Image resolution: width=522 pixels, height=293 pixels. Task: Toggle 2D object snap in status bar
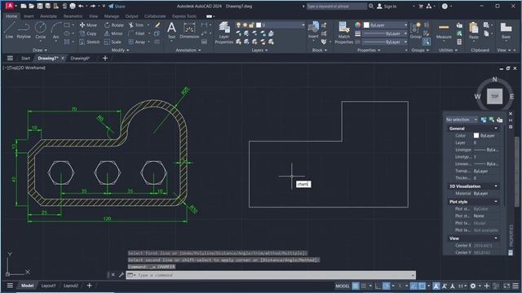click(422, 286)
